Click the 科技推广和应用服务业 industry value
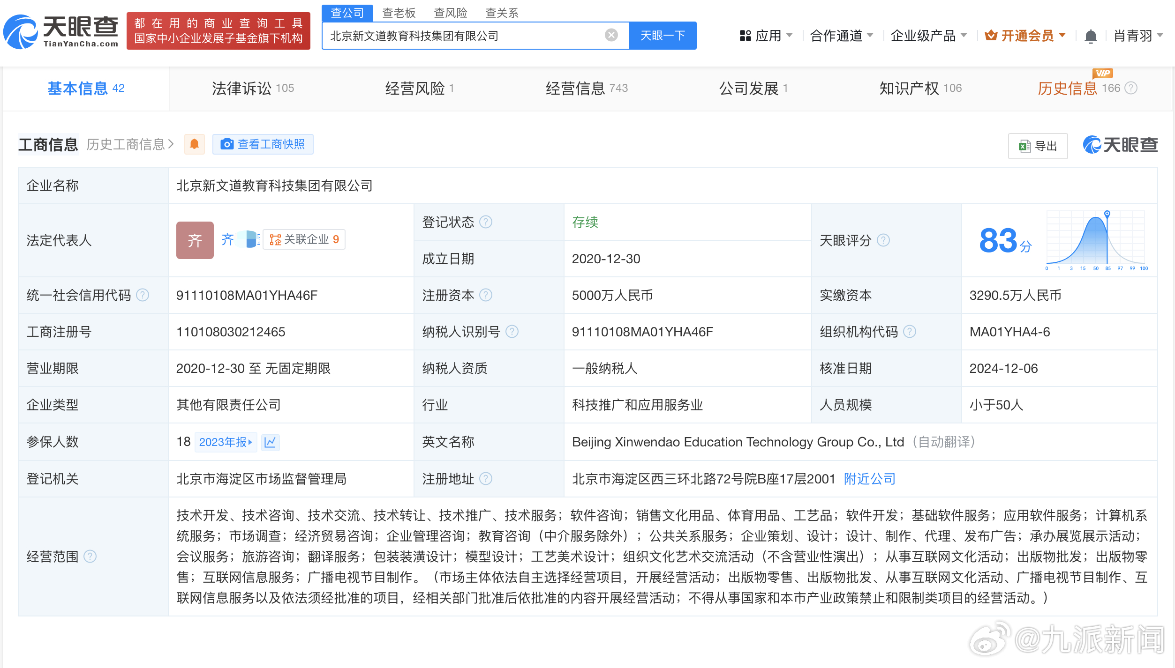Image resolution: width=1175 pixels, height=668 pixels. click(x=638, y=405)
